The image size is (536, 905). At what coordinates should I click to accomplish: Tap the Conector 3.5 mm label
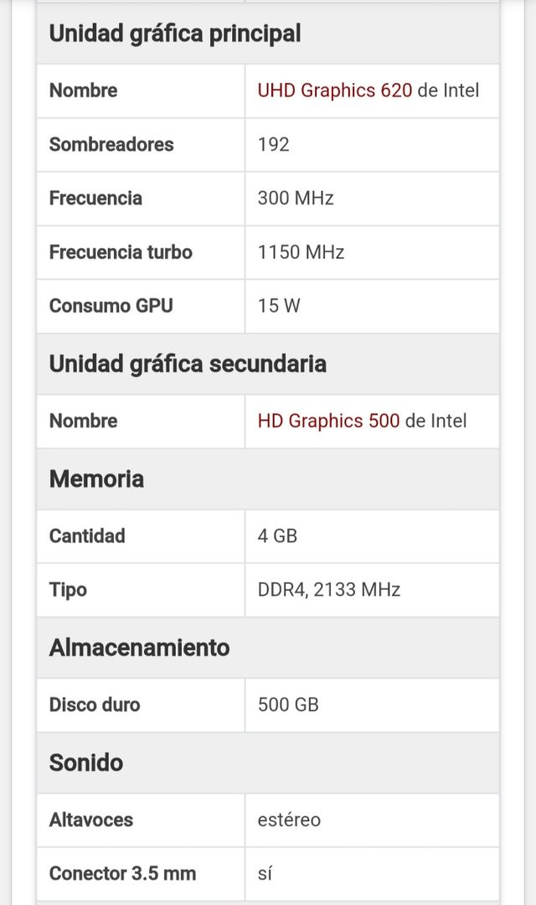click(122, 873)
